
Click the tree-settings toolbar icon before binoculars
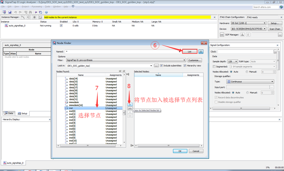coord(26,12)
